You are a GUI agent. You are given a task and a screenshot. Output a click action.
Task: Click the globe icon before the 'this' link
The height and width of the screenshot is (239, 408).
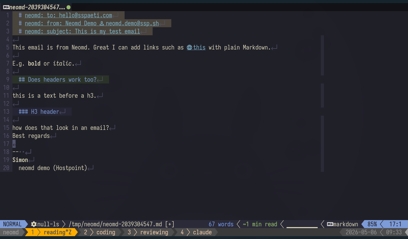[189, 48]
